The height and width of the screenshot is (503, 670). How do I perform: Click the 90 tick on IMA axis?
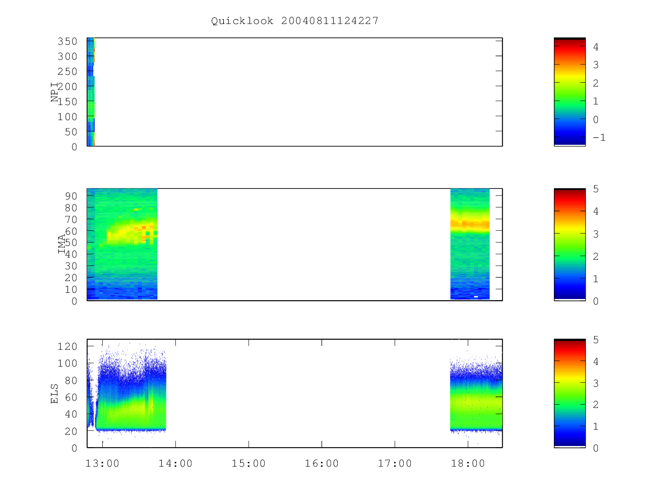[72, 196]
